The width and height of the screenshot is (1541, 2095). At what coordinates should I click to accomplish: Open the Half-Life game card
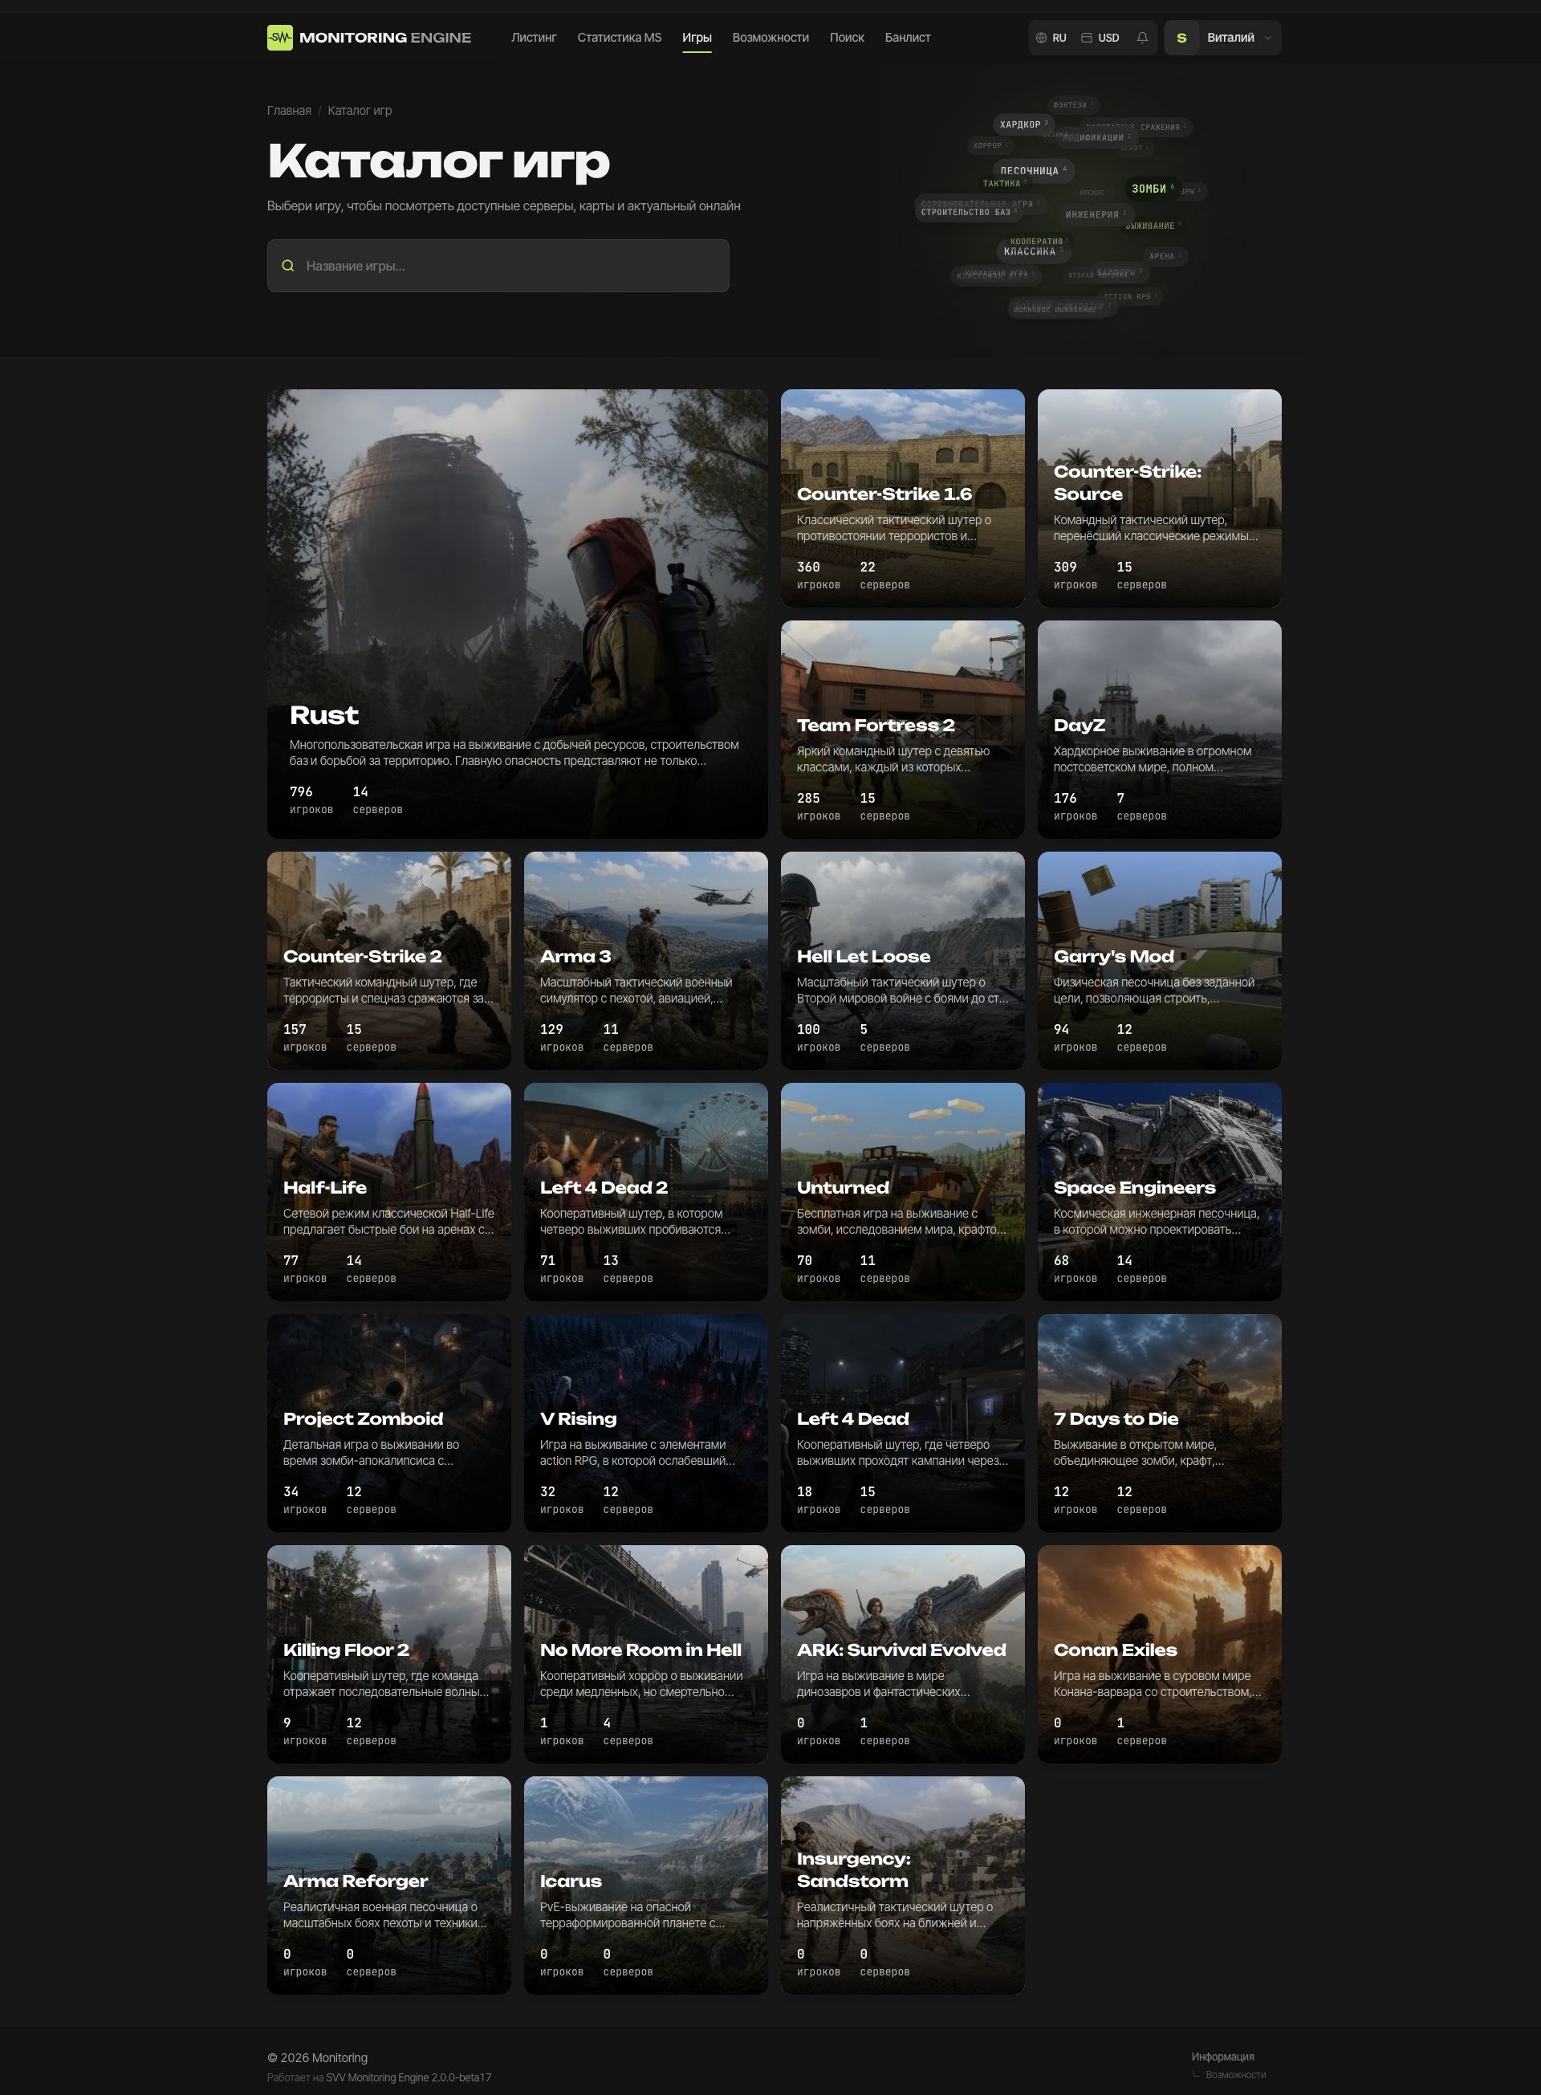tap(389, 1191)
